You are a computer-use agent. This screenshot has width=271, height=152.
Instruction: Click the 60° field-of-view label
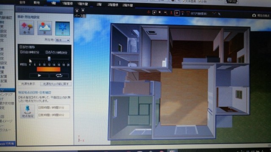click(199, 14)
